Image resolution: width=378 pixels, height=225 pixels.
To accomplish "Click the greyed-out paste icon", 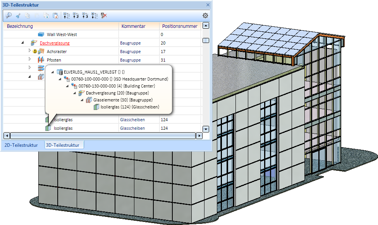I will (37, 15).
